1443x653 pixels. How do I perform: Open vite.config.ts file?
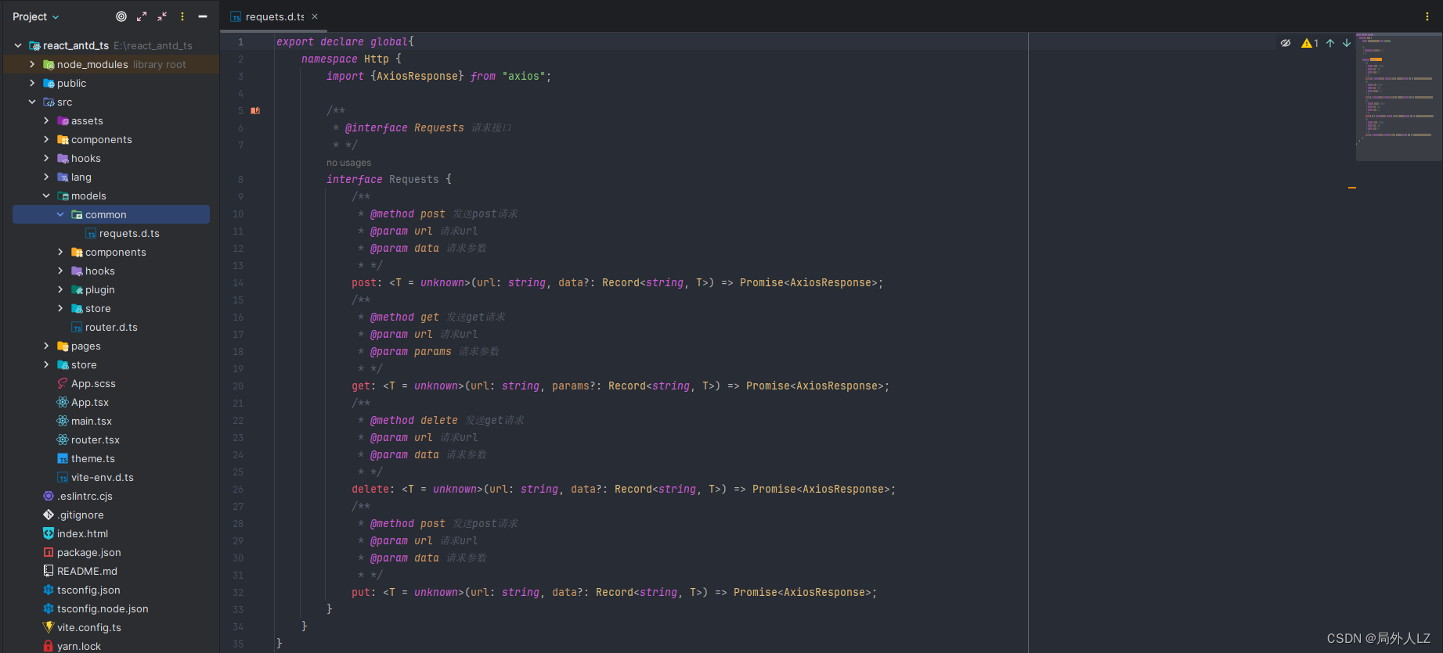coord(88,627)
